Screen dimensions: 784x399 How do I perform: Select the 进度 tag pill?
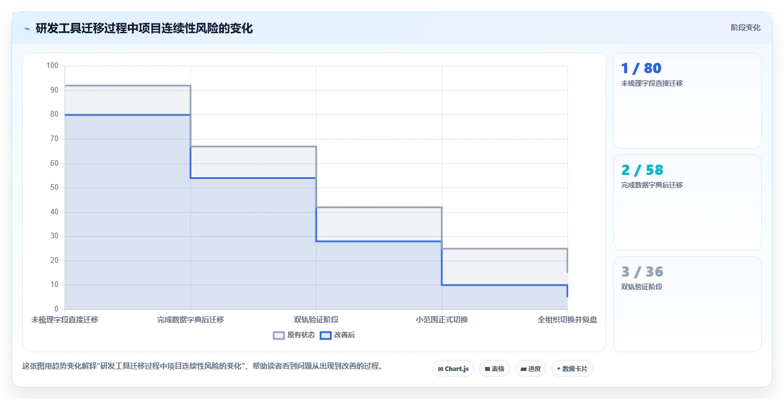pyautogui.click(x=530, y=369)
